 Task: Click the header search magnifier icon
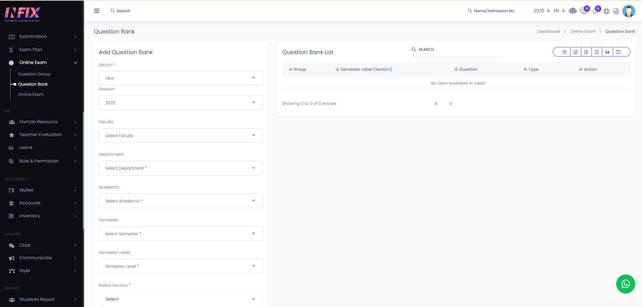coord(113,11)
